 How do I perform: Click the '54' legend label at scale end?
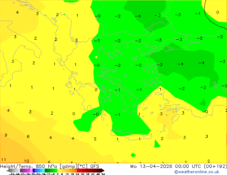[103, 174]
